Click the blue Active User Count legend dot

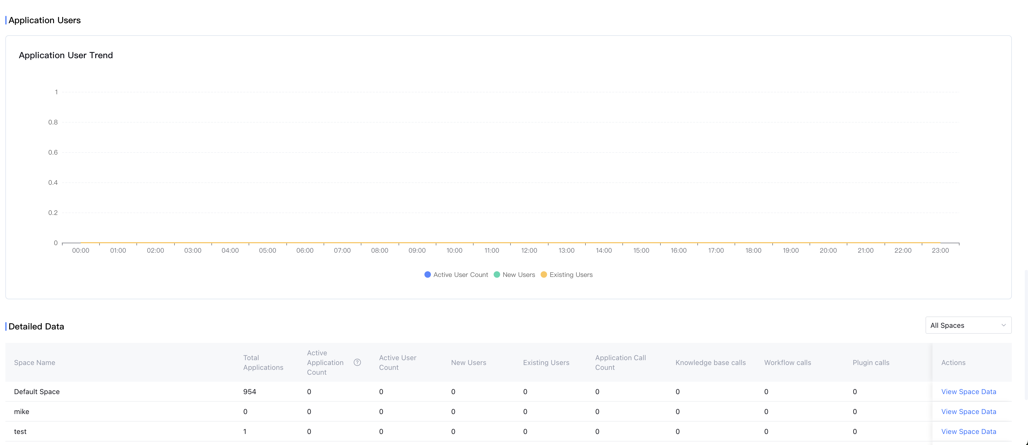(427, 275)
